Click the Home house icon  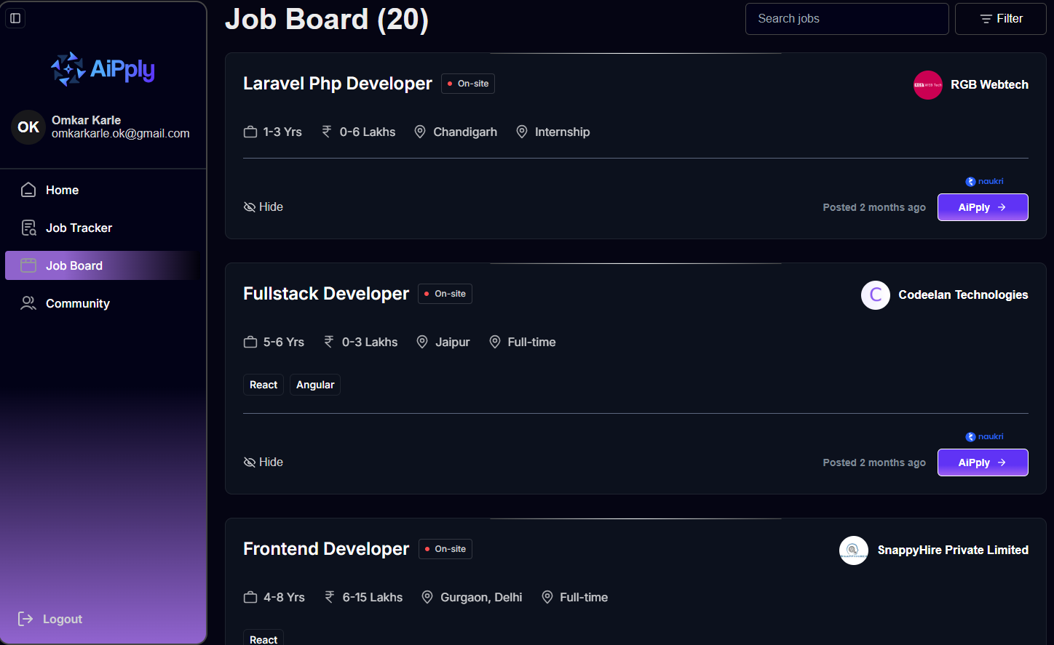point(28,190)
